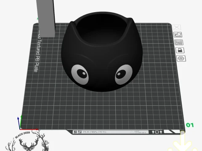
Task: Click the remove plate X icon
Action: tap(177, 27)
